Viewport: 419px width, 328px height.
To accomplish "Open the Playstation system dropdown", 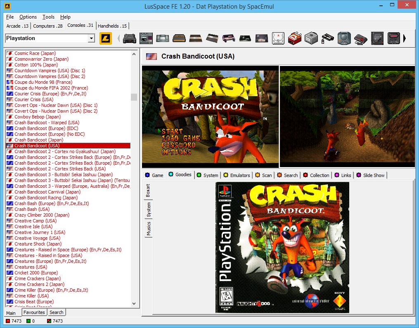I will click(x=91, y=38).
